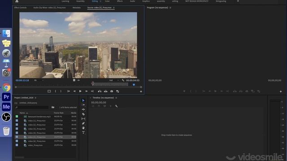The image size is (287, 161).
Task: Select the Pen tool
Action: tap(83, 123)
